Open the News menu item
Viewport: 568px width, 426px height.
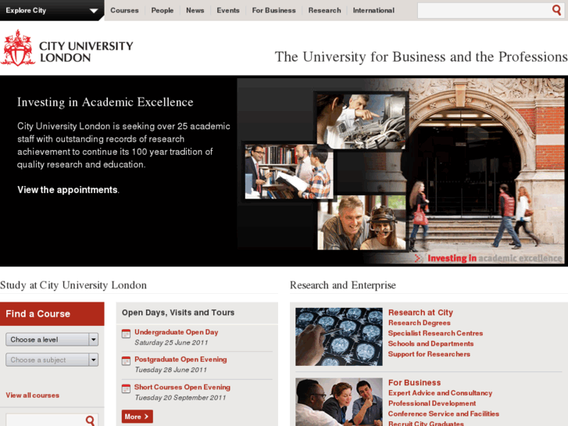195,10
